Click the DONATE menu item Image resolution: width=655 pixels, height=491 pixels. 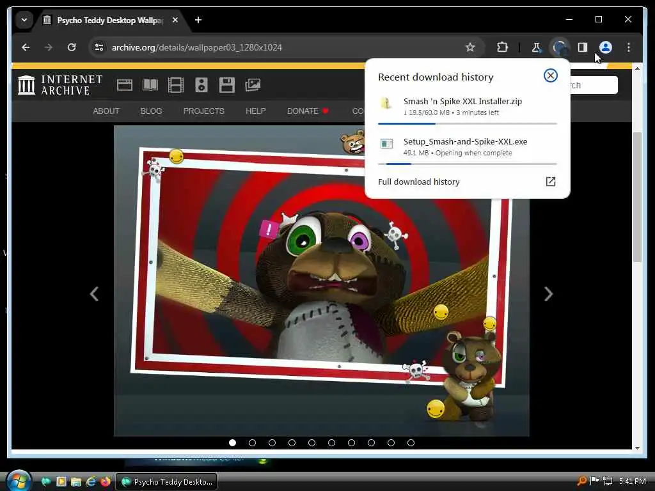[308, 111]
